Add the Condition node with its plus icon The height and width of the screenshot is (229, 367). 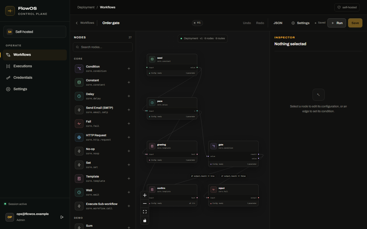[129, 69]
